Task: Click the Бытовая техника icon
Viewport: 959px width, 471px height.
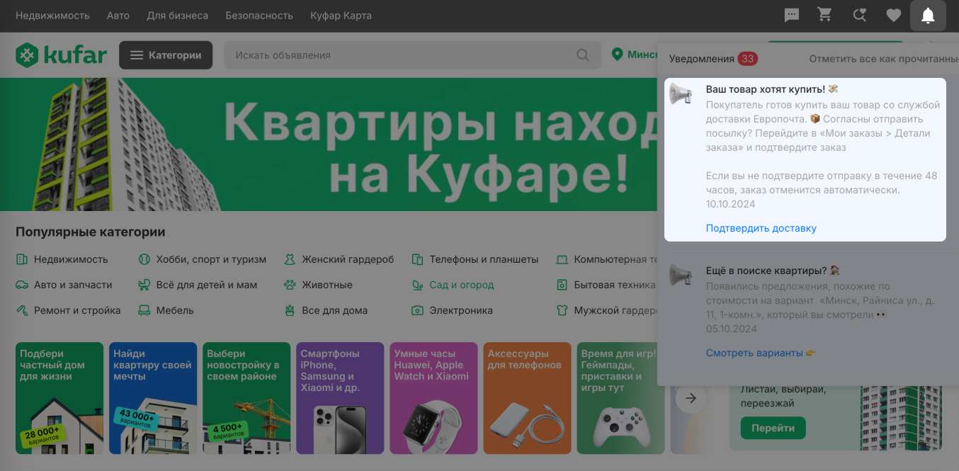Action: pos(562,285)
